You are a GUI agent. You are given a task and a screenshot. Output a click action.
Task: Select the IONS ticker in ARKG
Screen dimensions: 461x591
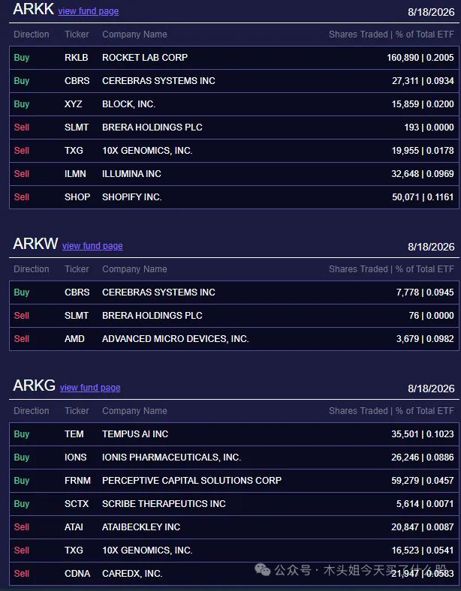click(75, 457)
